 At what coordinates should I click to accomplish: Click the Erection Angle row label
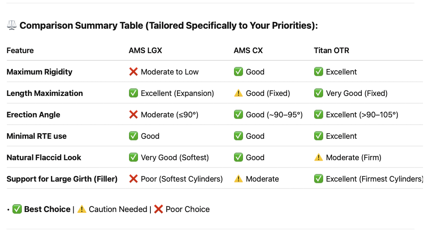click(x=33, y=114)
